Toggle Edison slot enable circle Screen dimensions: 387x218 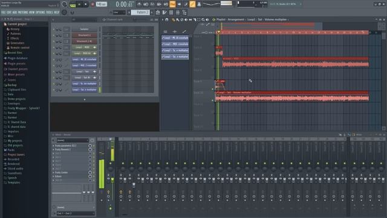(90, 176)
